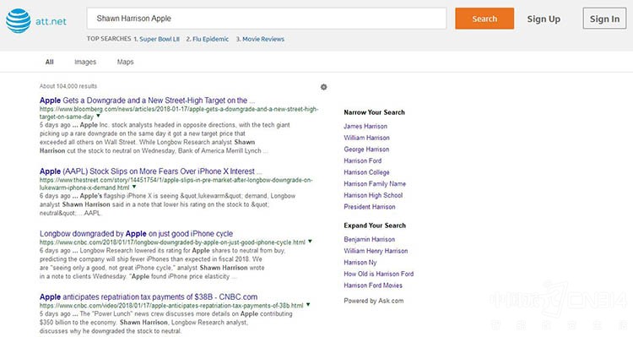Screen dimensions: 633x337
Task: Click How Old is Harrison Ford
Action: [x=379, y=274]
